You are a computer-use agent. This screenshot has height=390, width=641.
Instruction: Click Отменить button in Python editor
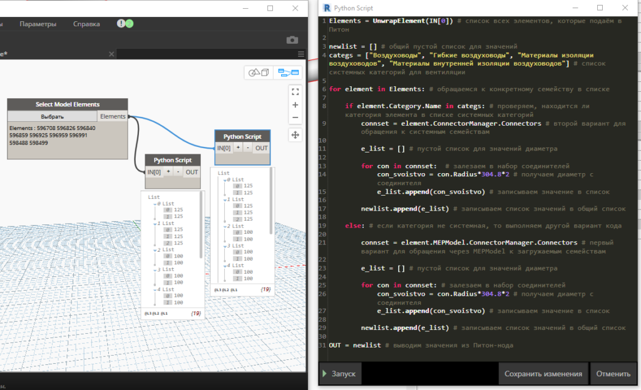[x=613, y=374]
